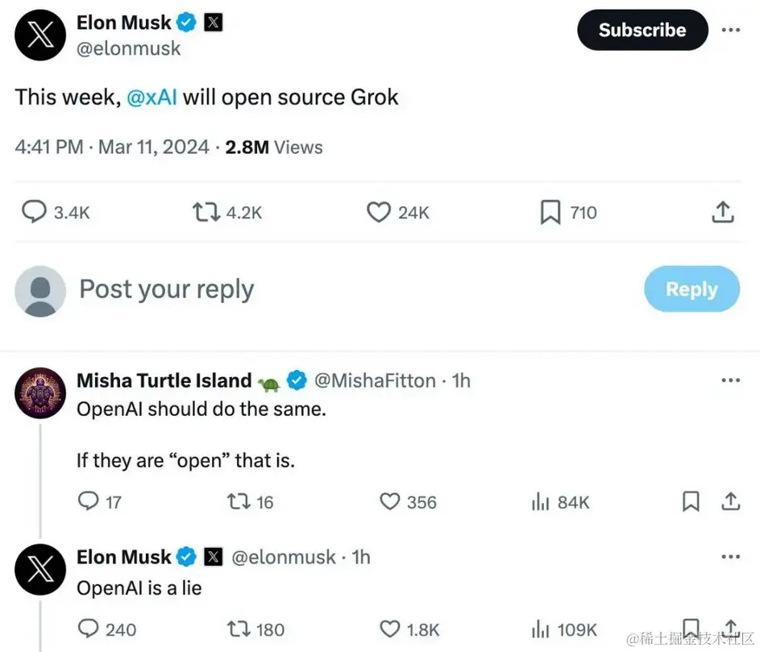Reply to Elon's "OpenAI is a lie" post

click(88, 629)
